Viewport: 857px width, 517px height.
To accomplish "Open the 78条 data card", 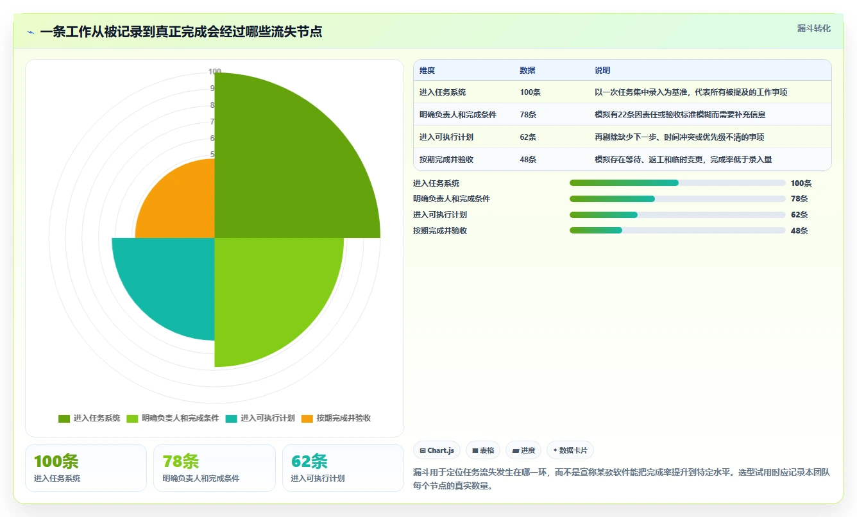I will coord(214,468).
